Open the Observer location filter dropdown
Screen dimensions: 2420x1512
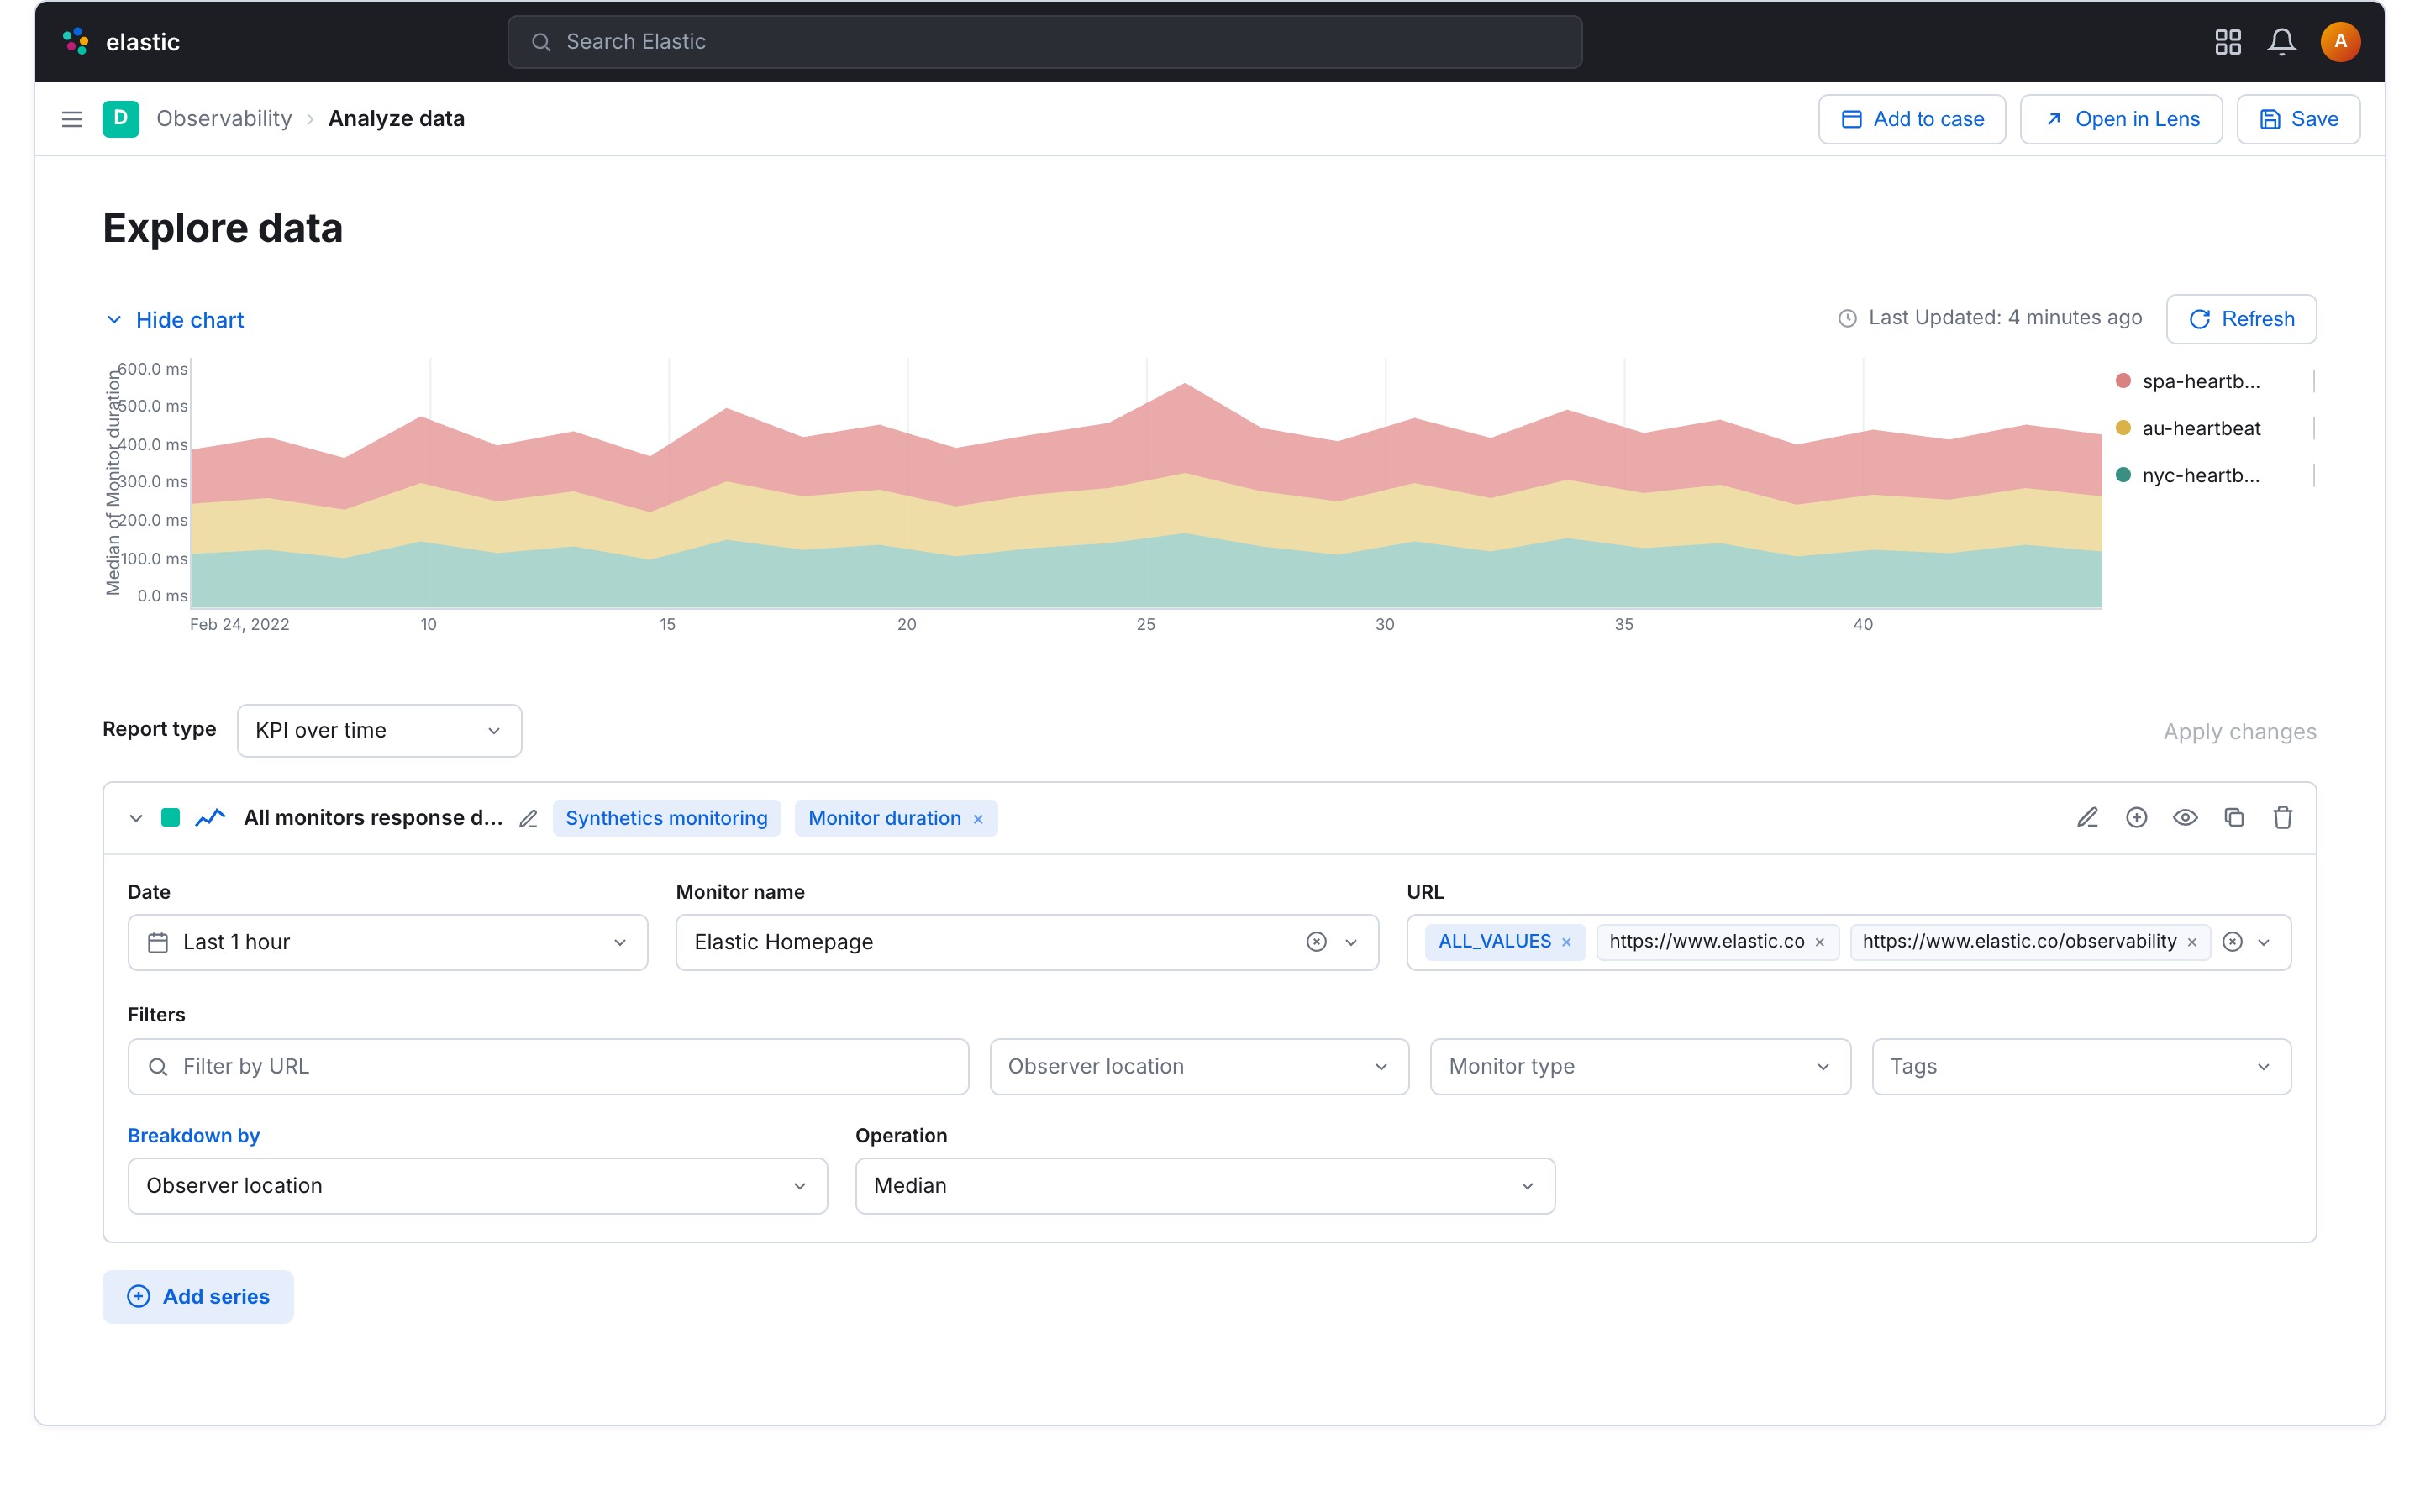coord(1199,1067)
